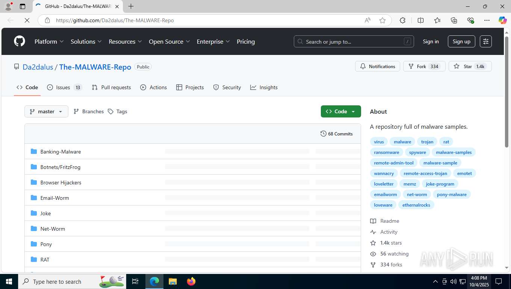Click the Split screen icon
This screenshot has width=511, height=289.
[420, 20]
